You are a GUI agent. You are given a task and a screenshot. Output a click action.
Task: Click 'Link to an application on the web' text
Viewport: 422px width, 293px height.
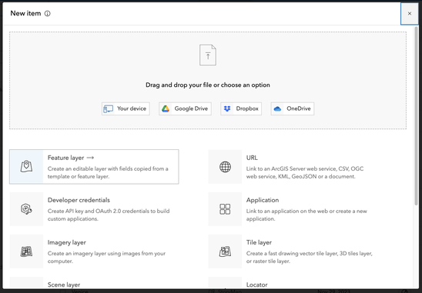[306, 215]
